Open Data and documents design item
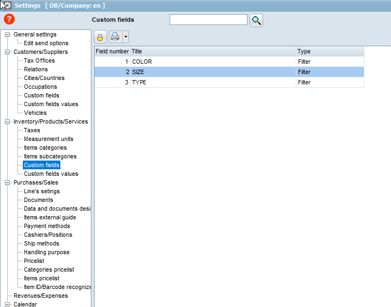This screenshot has width=391, height=307. pyautogui.click(x=57, y=208)
